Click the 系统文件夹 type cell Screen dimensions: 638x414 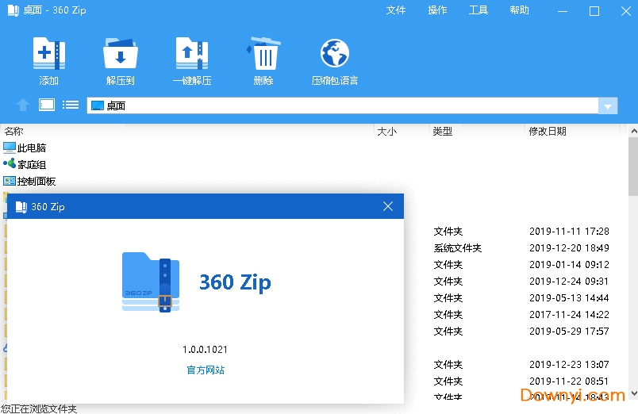pyautogui.click(x=458, y=248)
